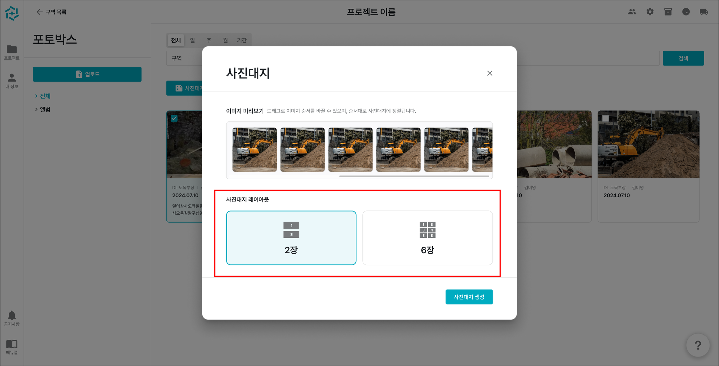Click the members people icon in header
This screenshot has height=366, width=719.
point(632,12)
